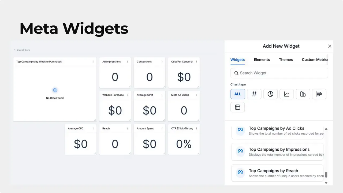Select the vertical bar chart type icon
The height and width of the screenshot is (193, 343).
(303, 94)
